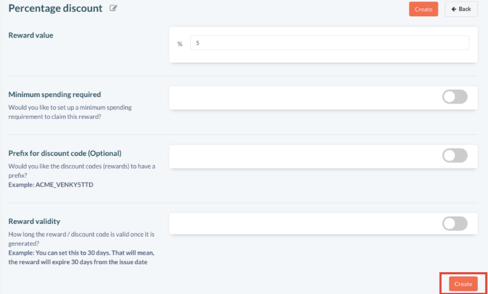Click the 'Minimum spending required' label
This screenshot has height=294, width=488.
54,94
